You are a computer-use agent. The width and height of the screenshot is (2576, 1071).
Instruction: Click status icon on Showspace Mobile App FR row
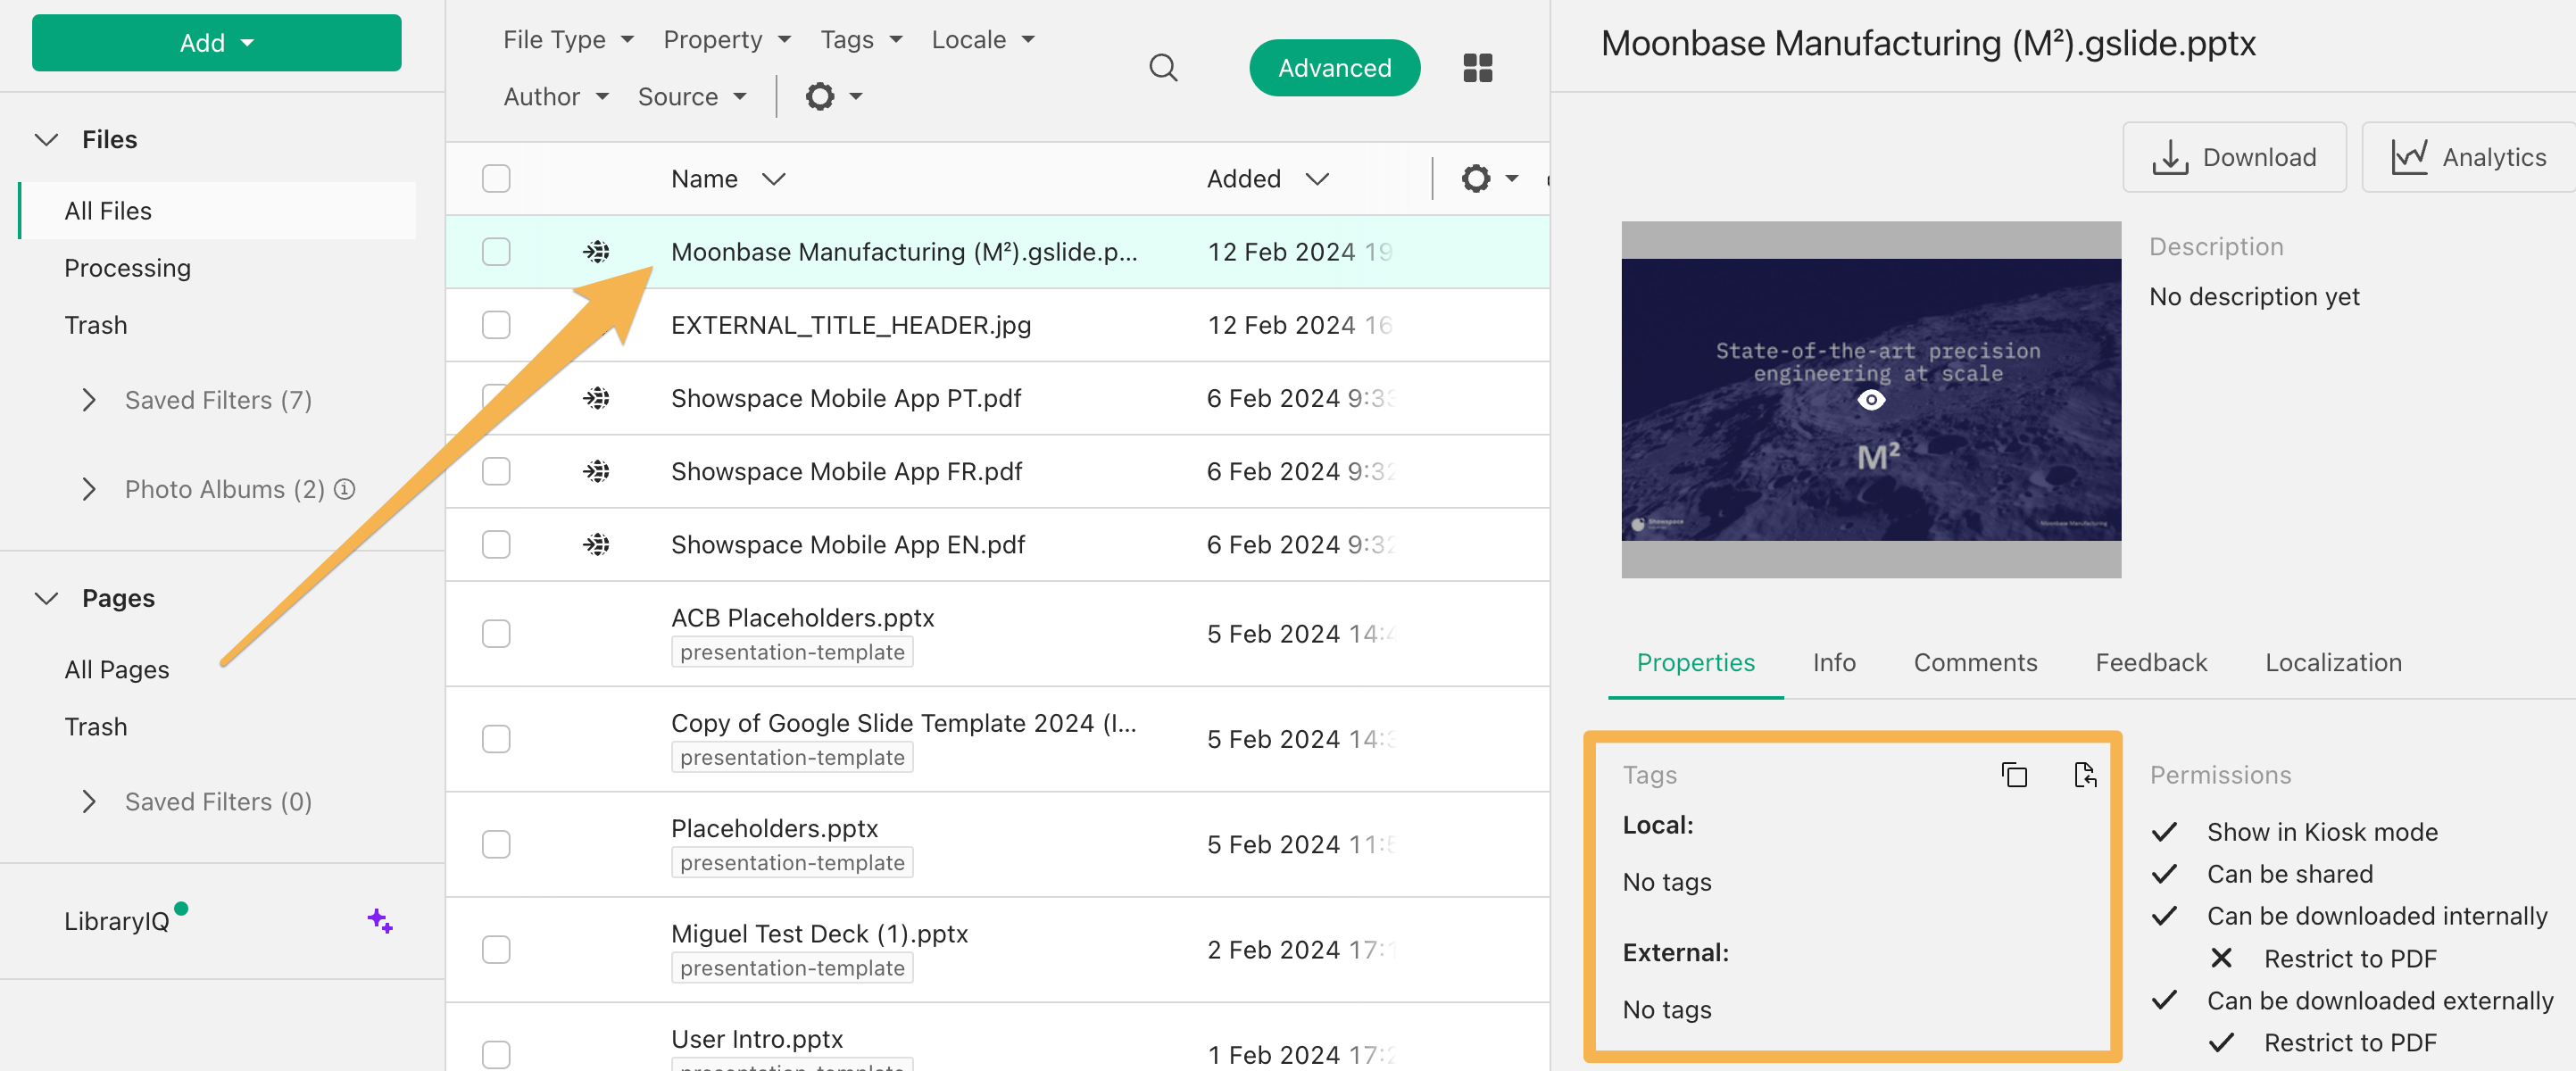click(x=597, y=471)
